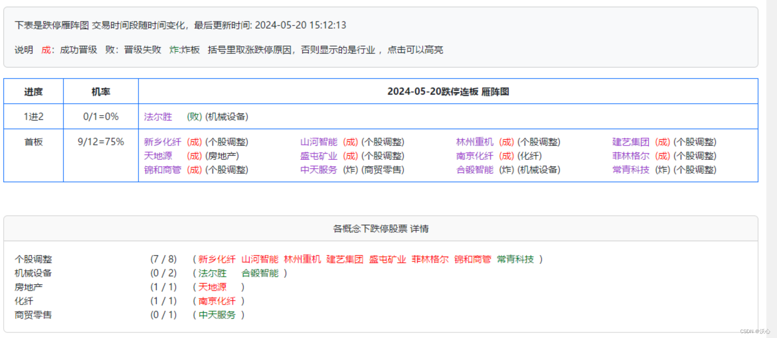The image size is (777, 338).
Task: Open 山河智能 link in the 首板 table row
Action: click(x=319, y=142)
